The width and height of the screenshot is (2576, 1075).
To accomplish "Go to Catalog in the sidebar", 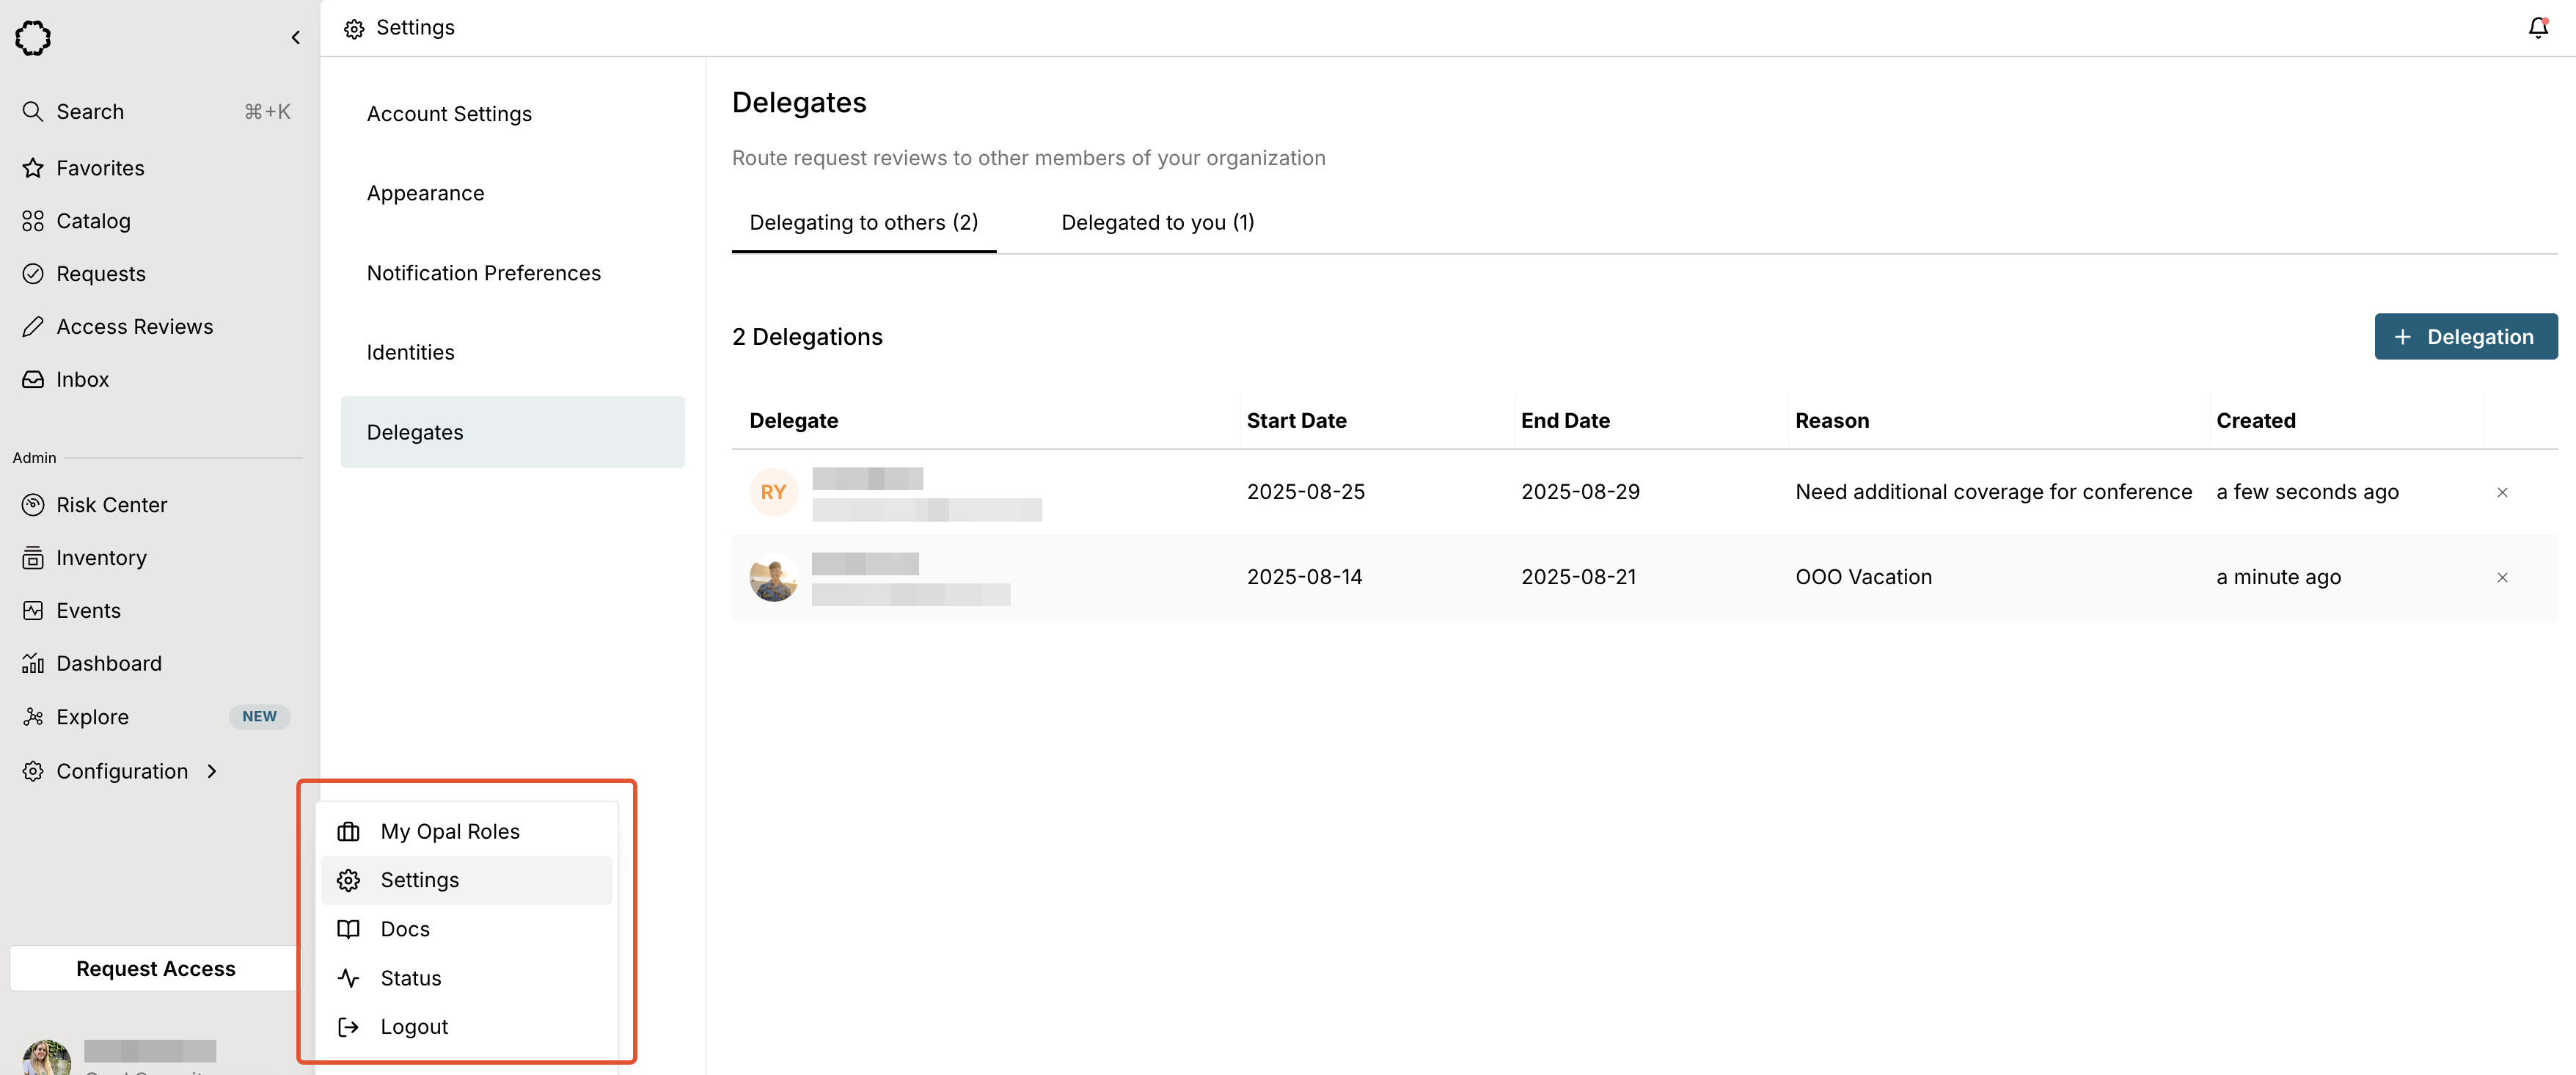I will pos(93,221).
